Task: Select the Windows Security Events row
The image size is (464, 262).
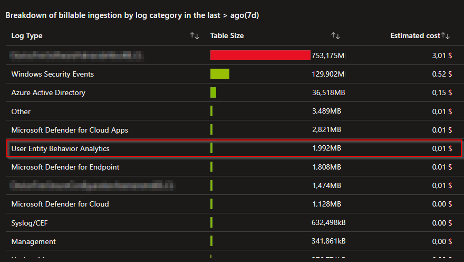Action: (x=235, y=74)
